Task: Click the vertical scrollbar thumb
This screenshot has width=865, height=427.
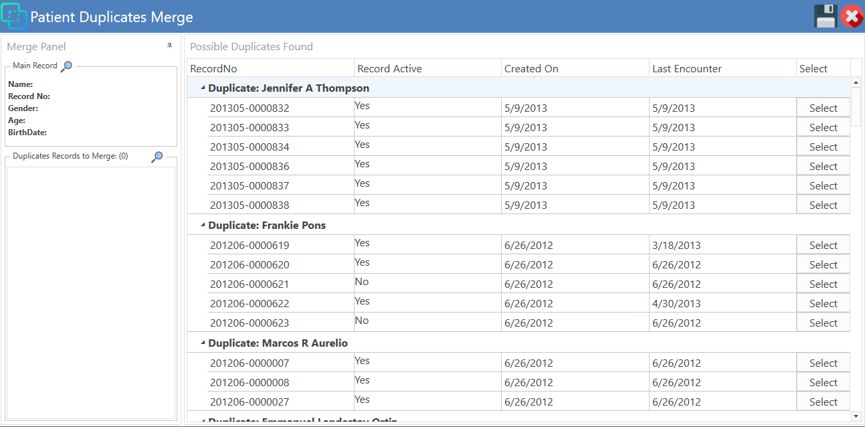Action: pos(856,106)
